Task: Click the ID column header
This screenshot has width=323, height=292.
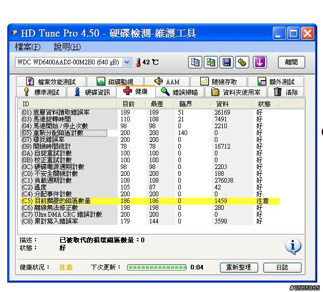Action: tap(67, 104)
